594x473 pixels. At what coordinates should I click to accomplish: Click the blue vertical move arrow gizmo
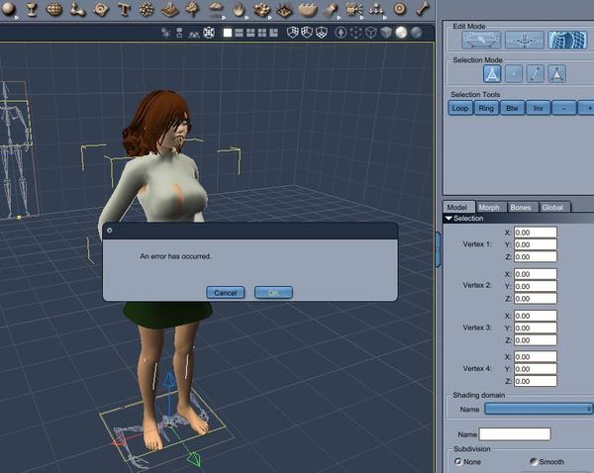(x=169, y=380)
